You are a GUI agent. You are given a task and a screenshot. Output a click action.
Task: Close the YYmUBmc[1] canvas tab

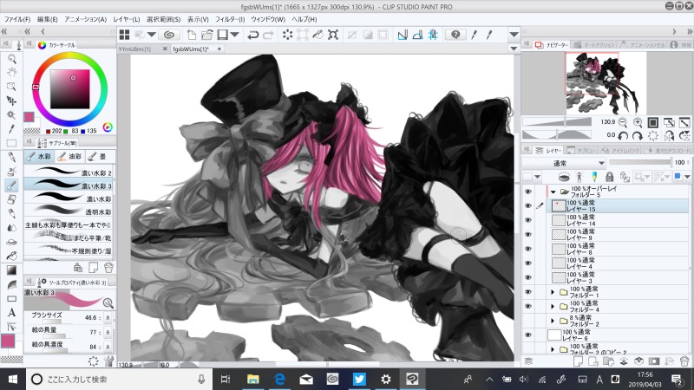pos(165,49)
